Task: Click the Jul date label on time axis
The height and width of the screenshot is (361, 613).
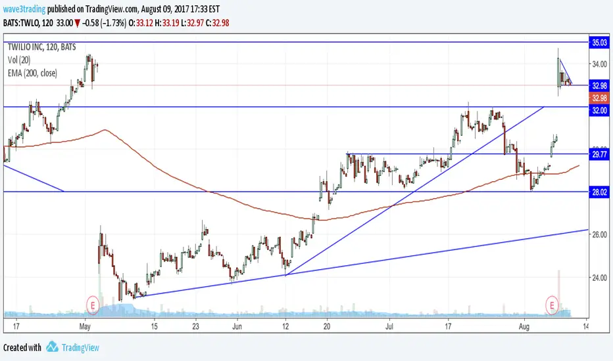Action: click(389, 326)
